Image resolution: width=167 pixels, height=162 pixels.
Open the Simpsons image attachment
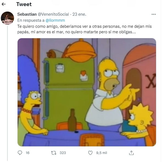pyautogui.click(x=87, y=92)
